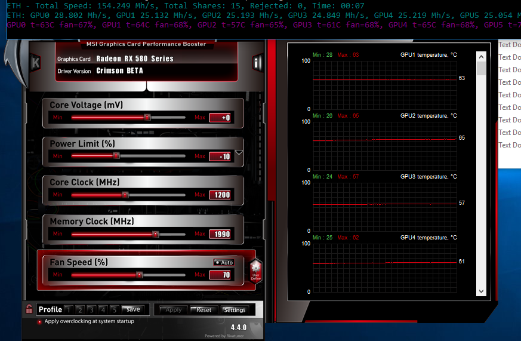Click the 4.4.0 version number
This screenshot has width=521, height=341.
click(x=239, y=327)
